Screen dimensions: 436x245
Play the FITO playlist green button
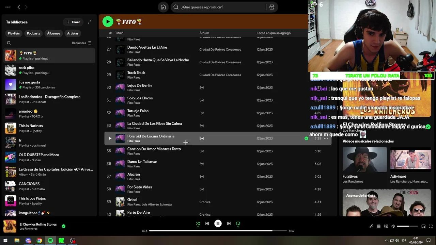[108, 22]
